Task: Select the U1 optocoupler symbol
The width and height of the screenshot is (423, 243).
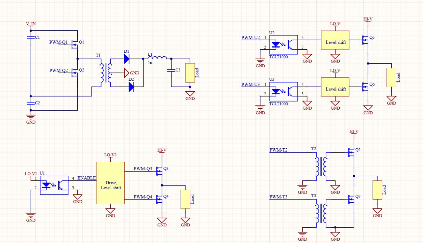Action: coord(54,185)
